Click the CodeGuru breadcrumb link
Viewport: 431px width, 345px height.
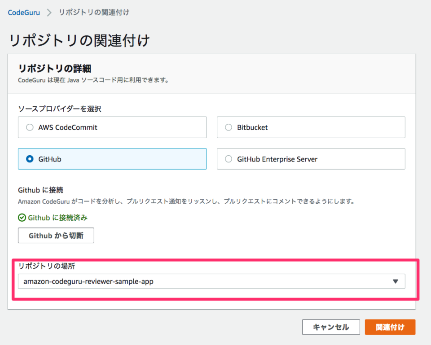pyautogui.click(x=24, y=13)
